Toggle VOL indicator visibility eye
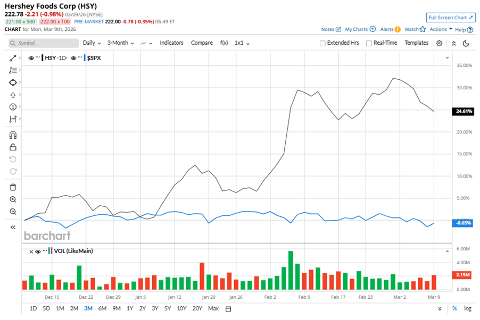Image resolution: width=480 pixels, height=320 pixels. click(x=38, y=251)
